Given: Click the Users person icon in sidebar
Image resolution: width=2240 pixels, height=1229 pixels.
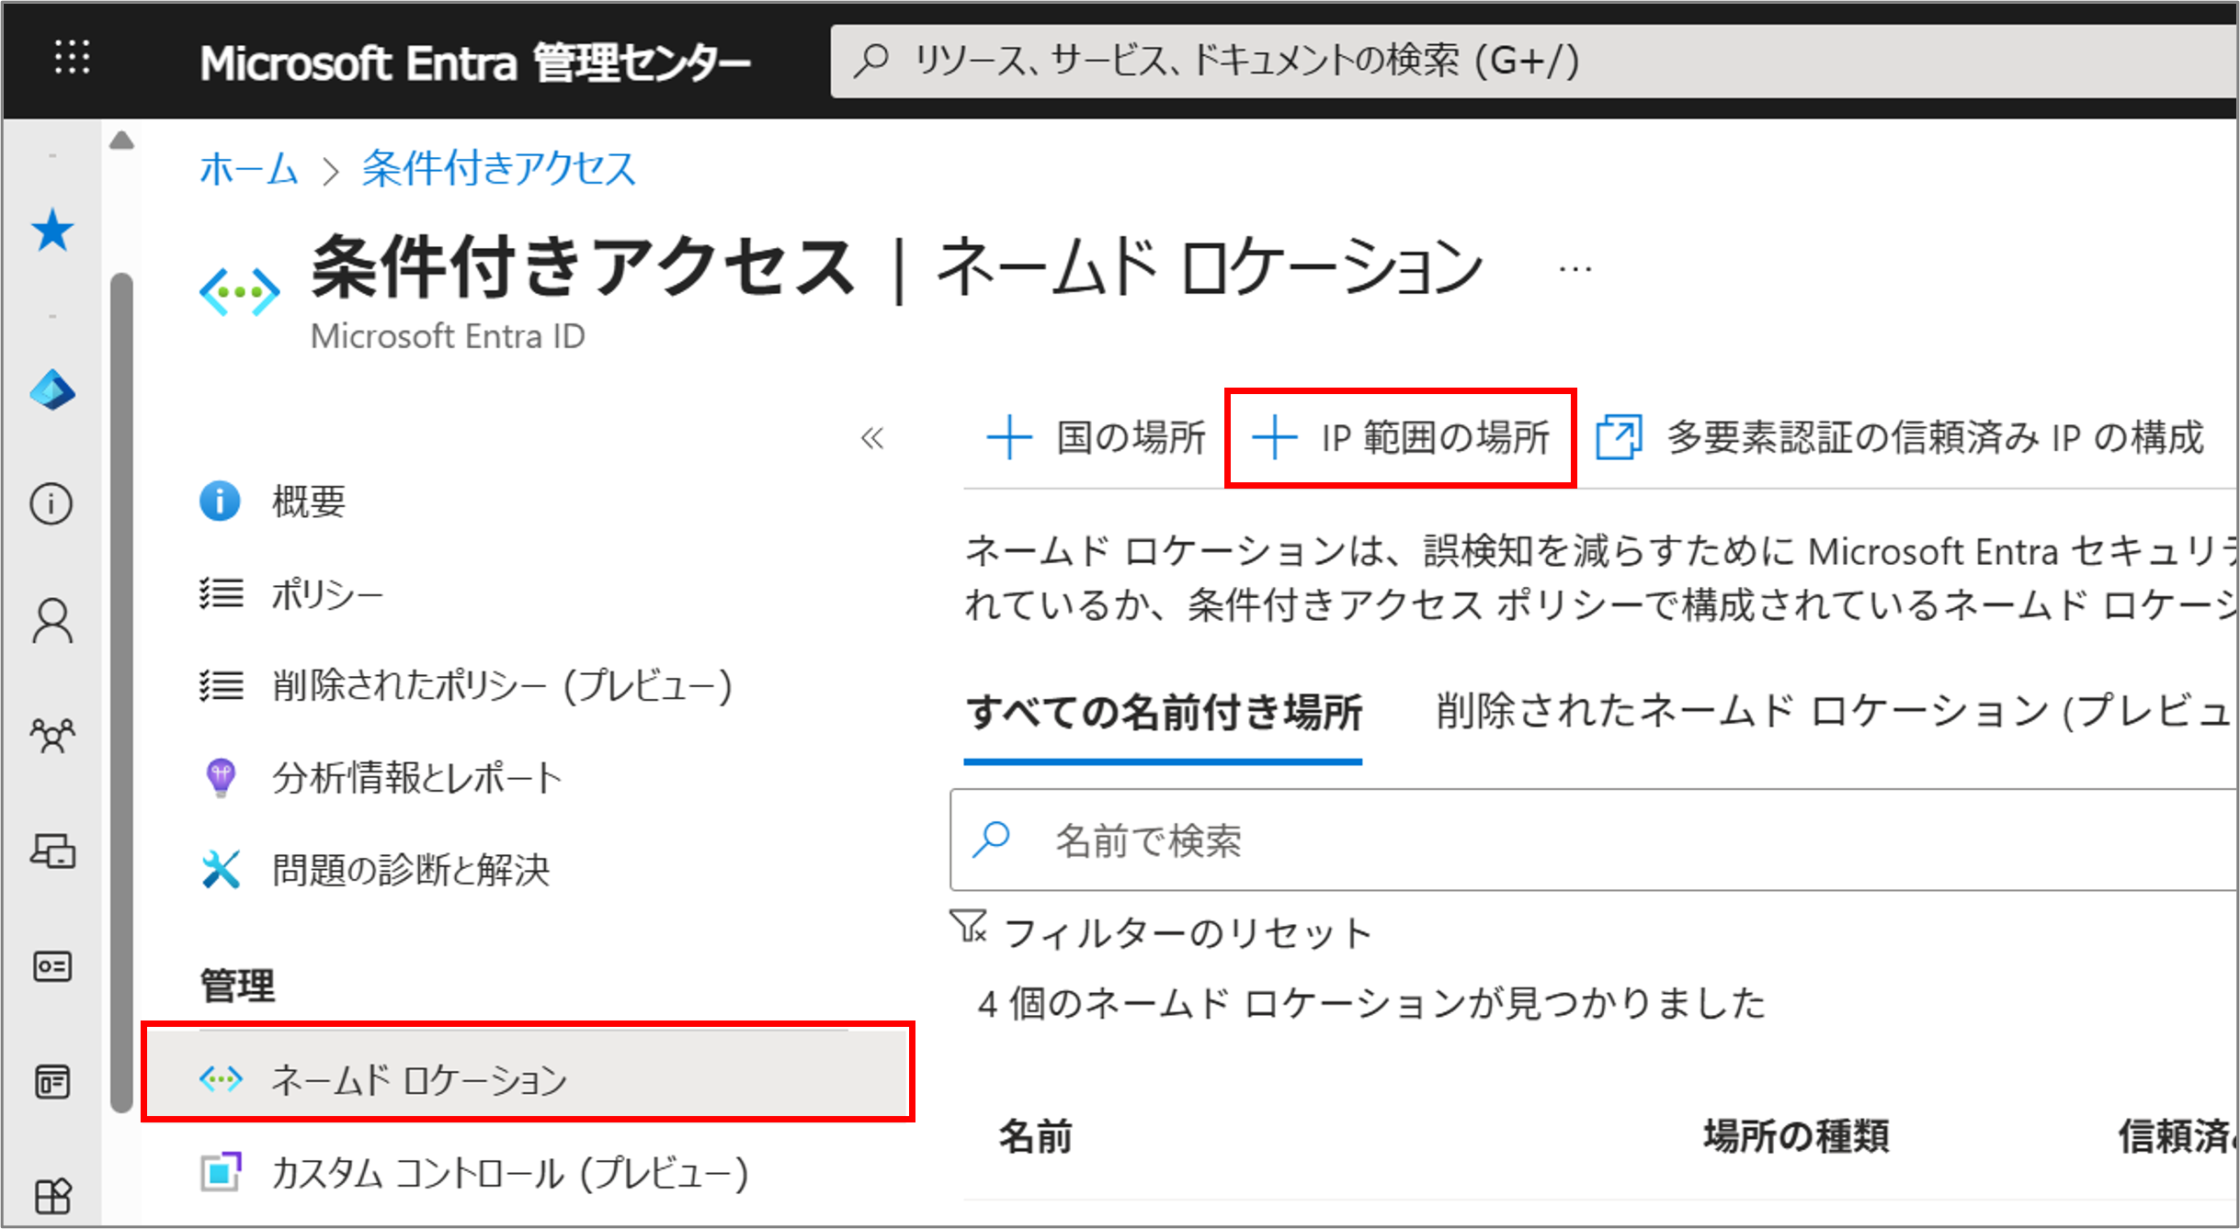Looking at the screenshot, I should click(x=52, y=622).
